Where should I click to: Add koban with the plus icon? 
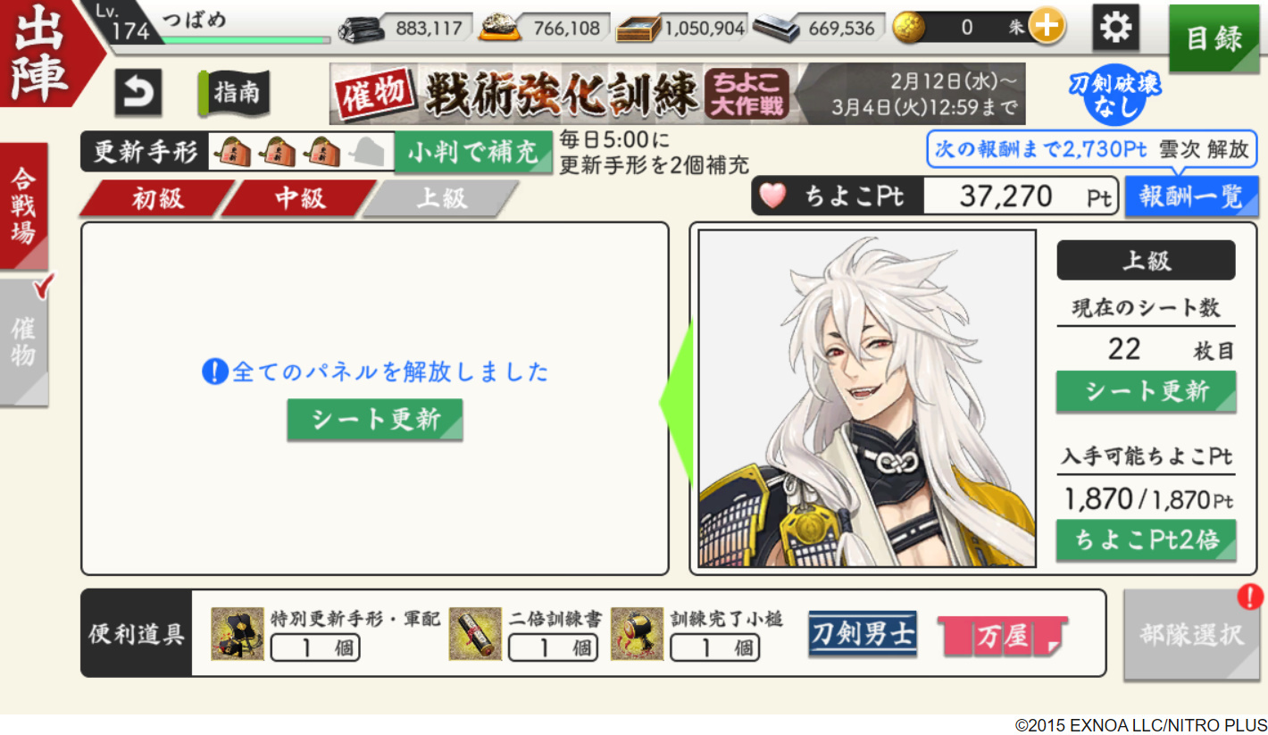[1046, 28]
